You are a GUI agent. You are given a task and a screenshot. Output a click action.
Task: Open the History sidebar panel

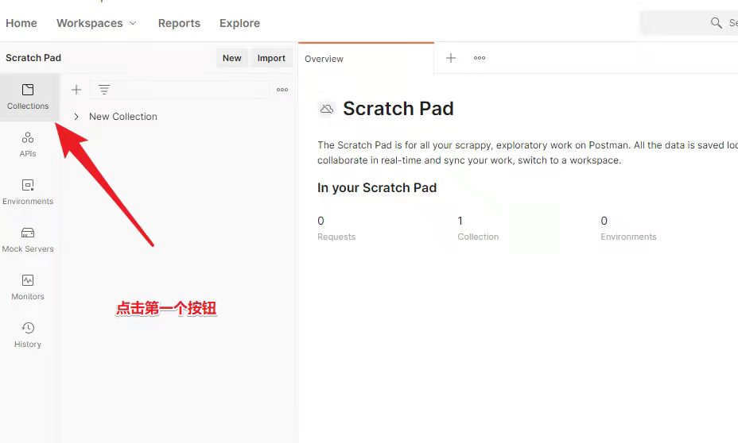tap(28, 335)
